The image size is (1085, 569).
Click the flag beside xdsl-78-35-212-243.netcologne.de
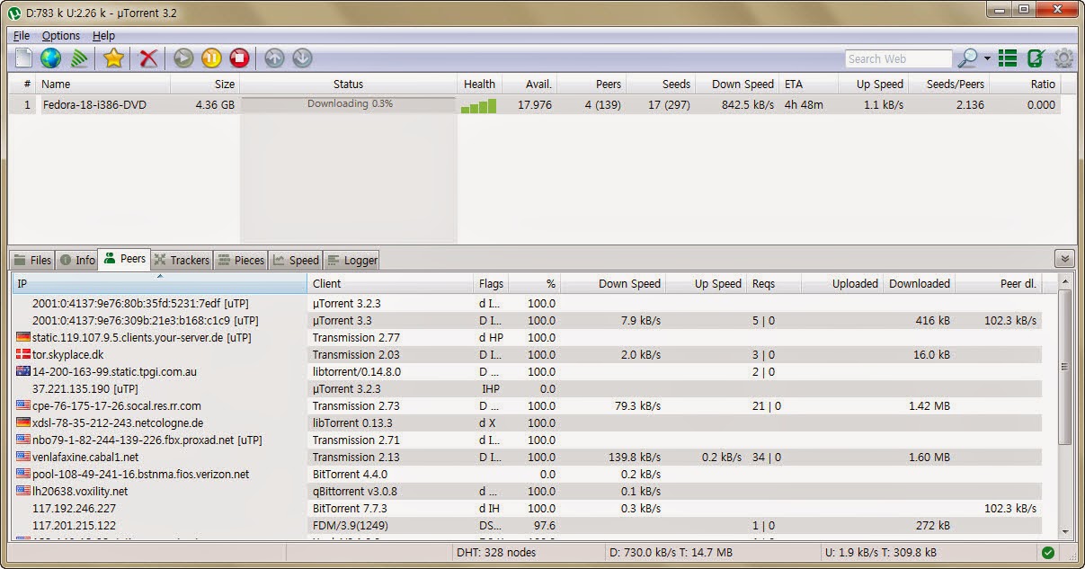23,423
